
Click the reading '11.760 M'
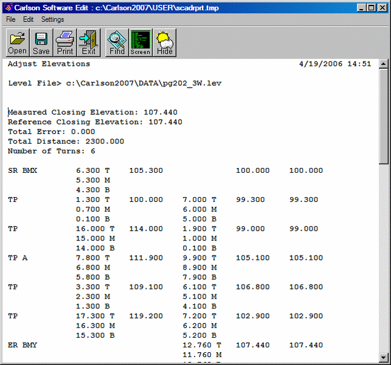(x=202, y=355)
